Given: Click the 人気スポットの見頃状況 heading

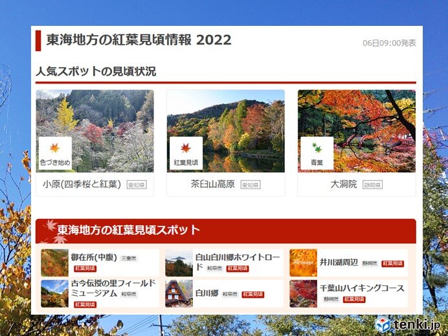Looking at the screenshot, I should coord(96,71).
